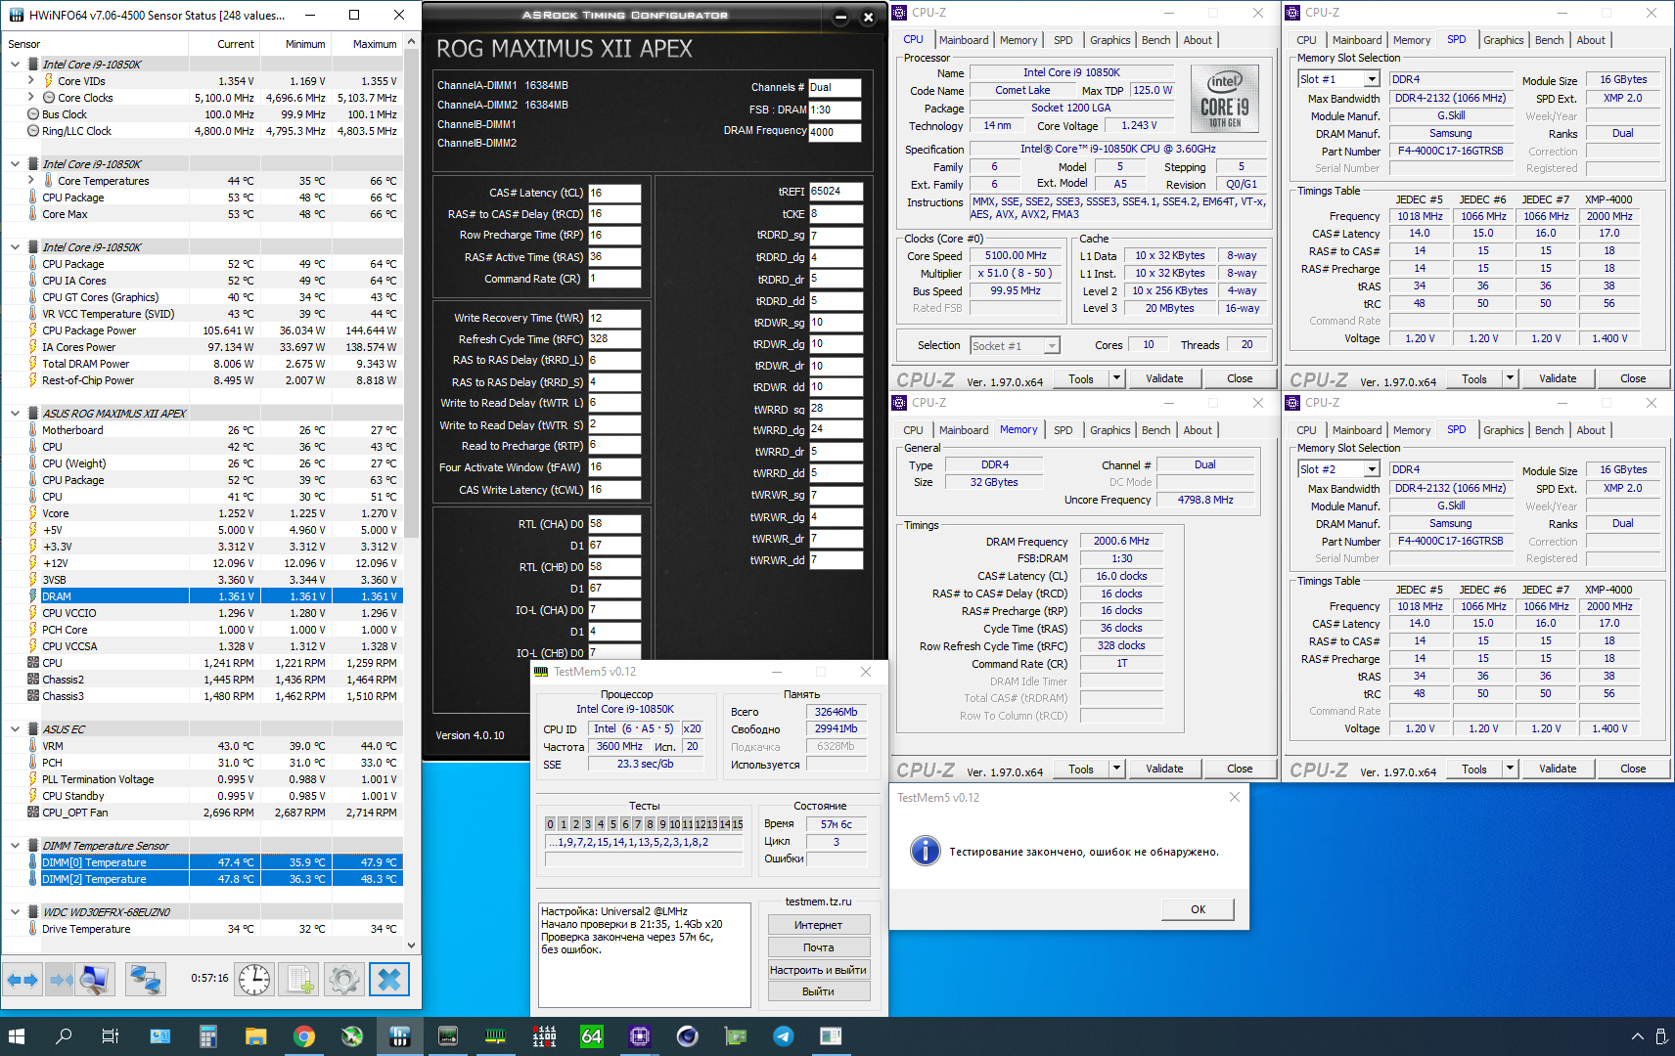Open Bench tab in CPU-Z processor window
Viewport: 1675px width, 1056px height.
tap(1155, 40)
